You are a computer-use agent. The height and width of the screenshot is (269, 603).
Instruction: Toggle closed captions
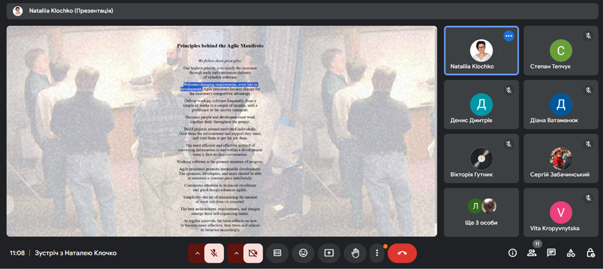click(x=277, y=253)
